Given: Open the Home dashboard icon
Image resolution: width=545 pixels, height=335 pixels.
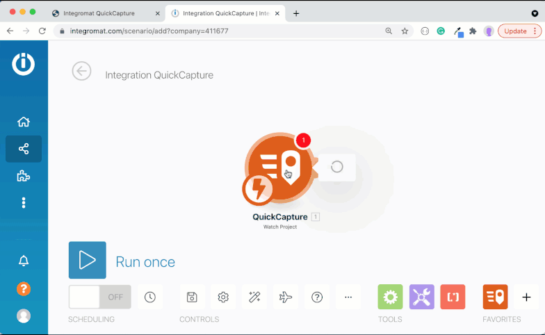Looking at the screenshot, I should tap(24, 122).
